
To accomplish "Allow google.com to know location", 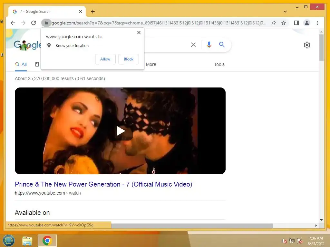I will pyautogui.click(x=105, y=59).
